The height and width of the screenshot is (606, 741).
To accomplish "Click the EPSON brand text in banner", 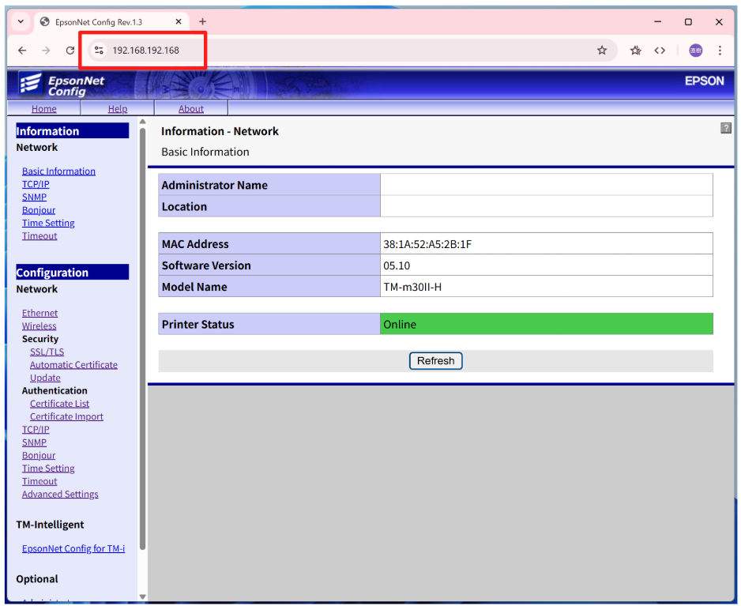I will pos(704,81).
